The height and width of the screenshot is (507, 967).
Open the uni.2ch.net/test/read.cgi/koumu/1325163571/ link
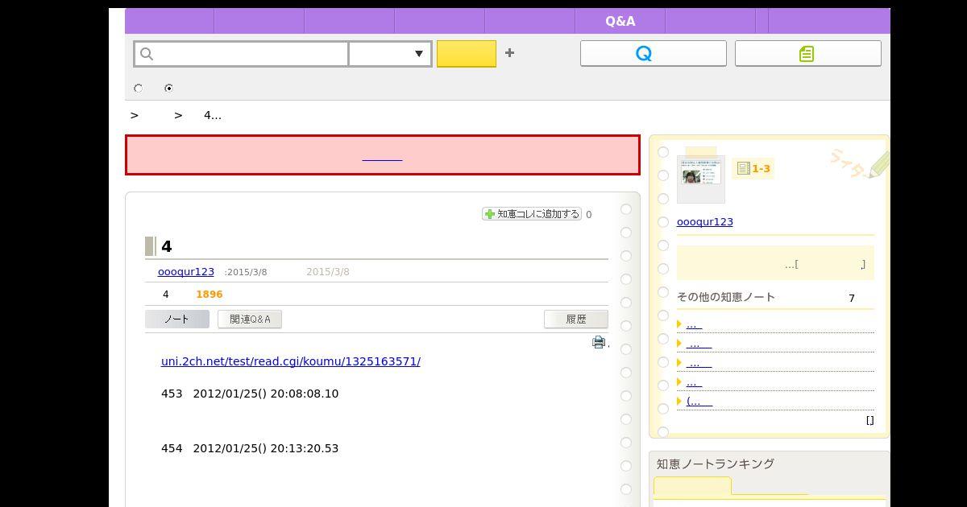[x=291, y=361]
